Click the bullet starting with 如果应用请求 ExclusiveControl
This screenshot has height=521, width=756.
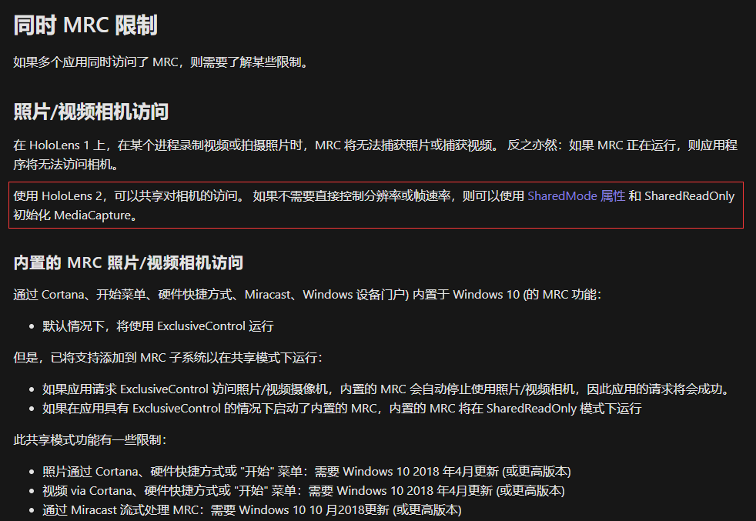(x=385, y=389)
